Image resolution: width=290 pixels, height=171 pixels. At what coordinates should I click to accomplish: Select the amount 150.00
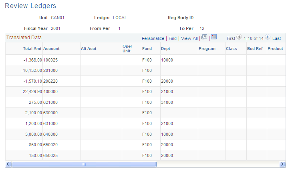click(35, 156)
